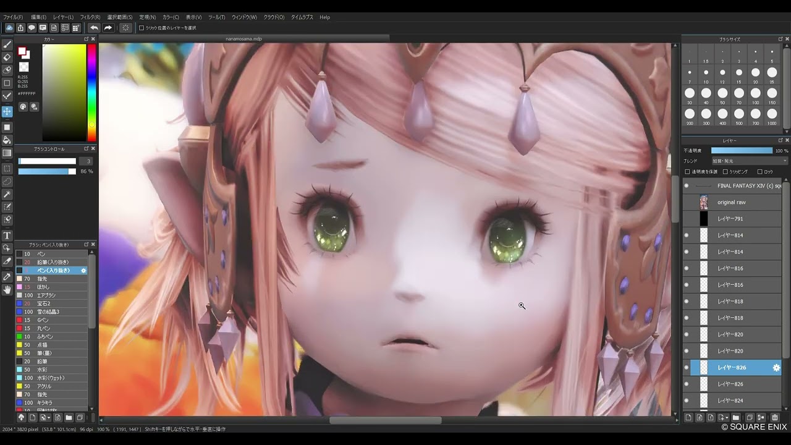Open the ブレンド blend mode dropdown
Image resolution: width=791 pixels, height=445 pixels.
click(x=750, y=161)
